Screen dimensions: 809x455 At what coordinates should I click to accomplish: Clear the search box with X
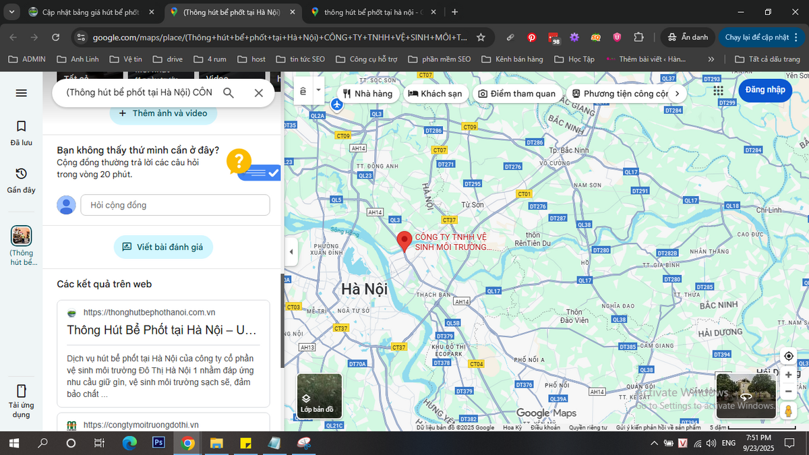258,93
